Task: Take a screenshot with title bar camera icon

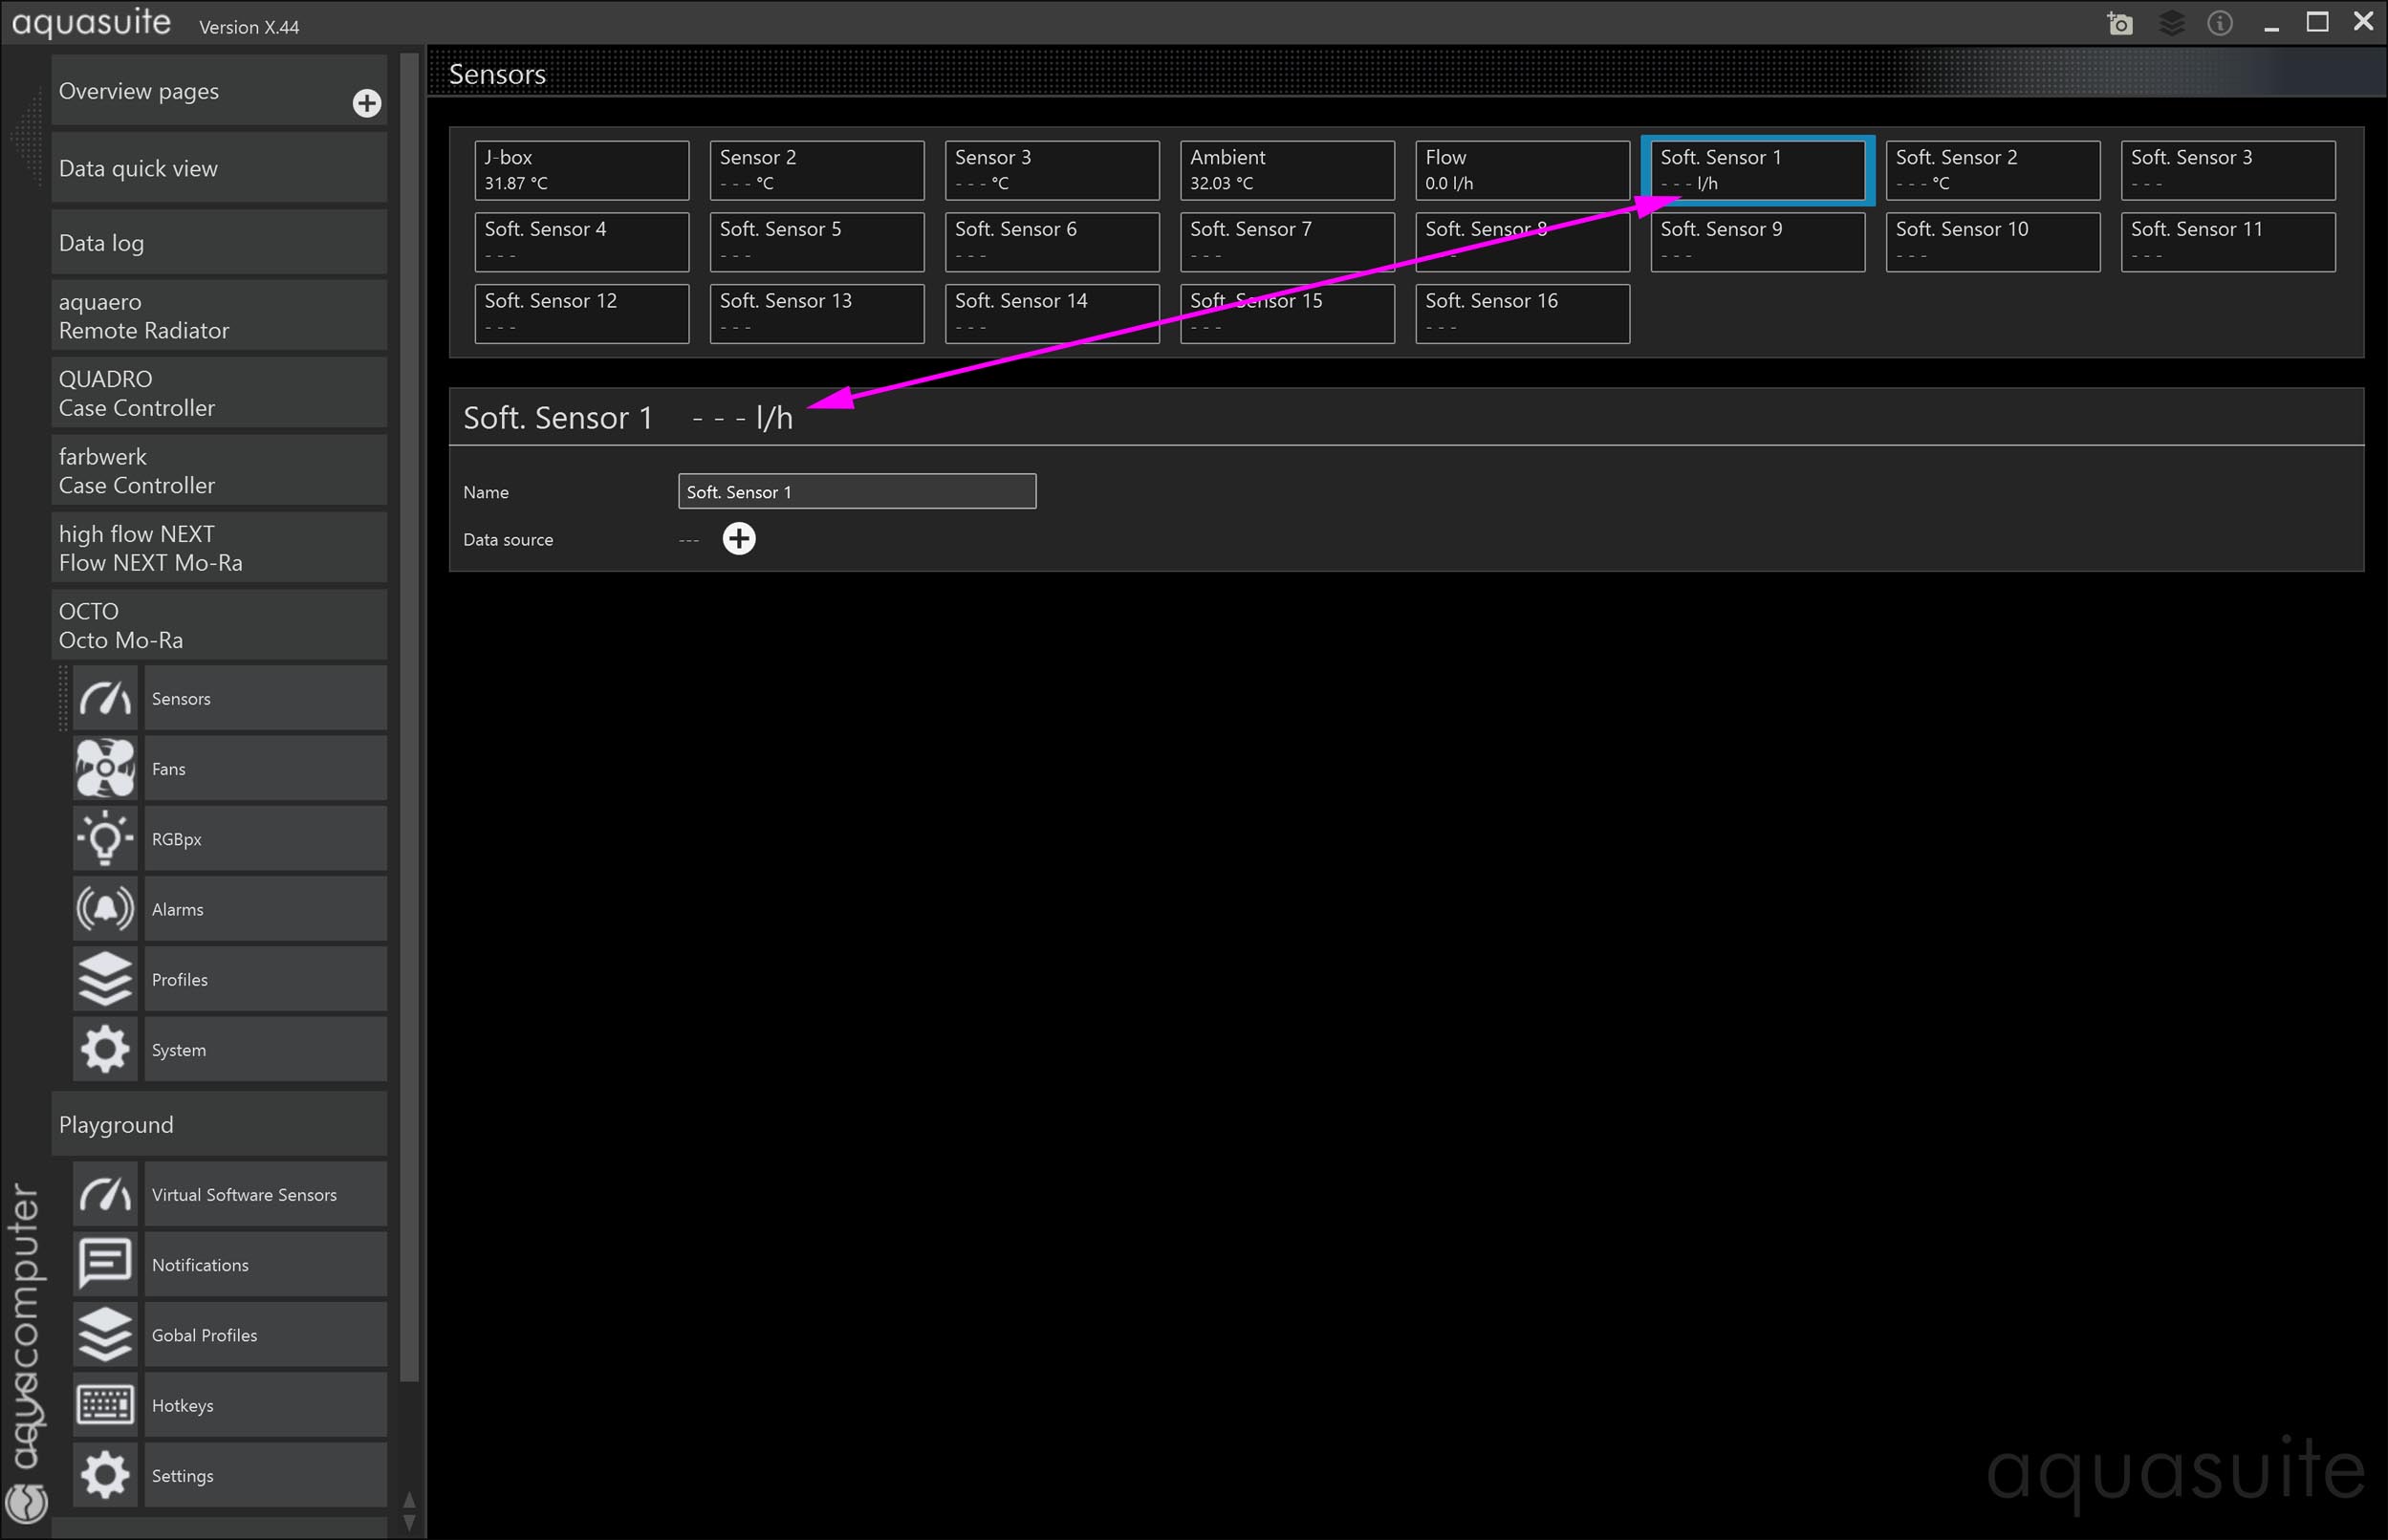Action: pos(2119,23)
